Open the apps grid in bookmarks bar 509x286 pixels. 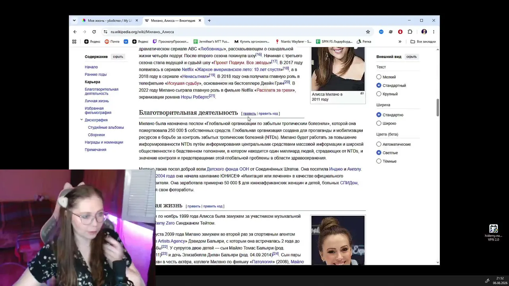coord(74,41)
